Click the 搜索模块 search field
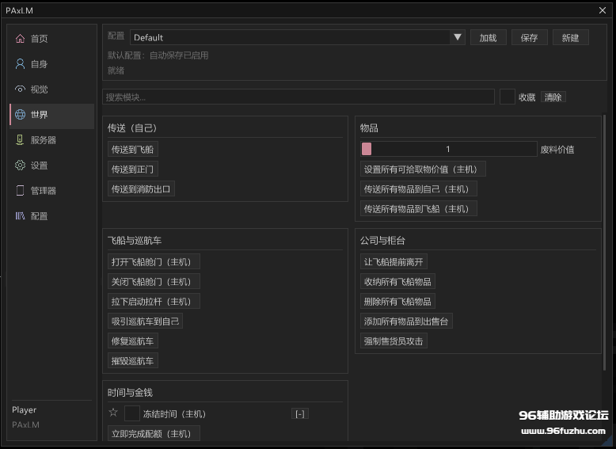Viewport: 616px width, 449px height. click(x=298, y=97)
